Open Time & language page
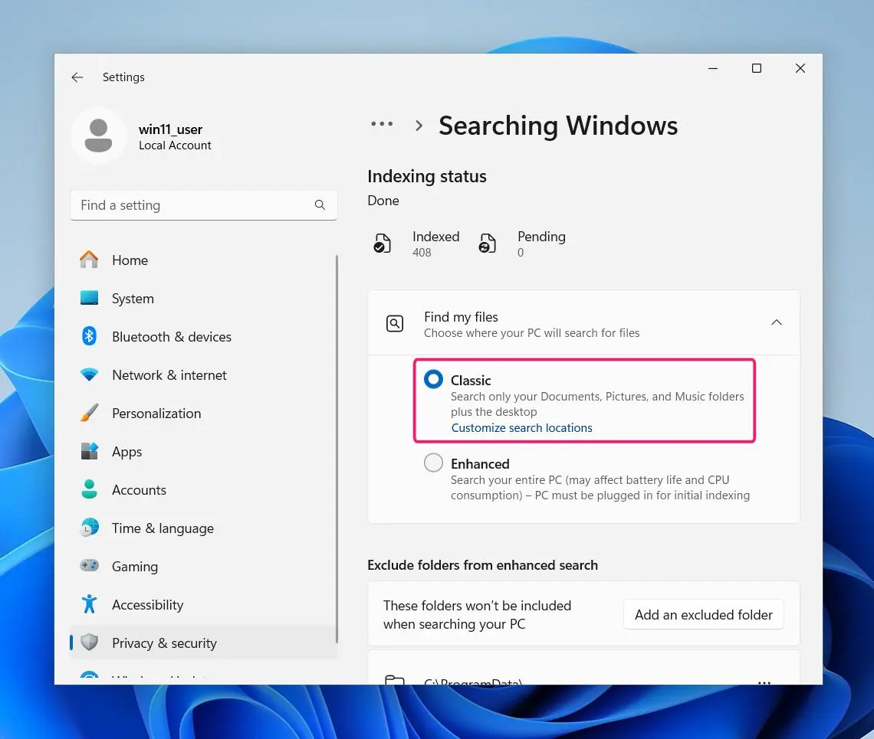The height and width of the screenshot is (739, 874). pyautogui.click(x=203, y=528)
